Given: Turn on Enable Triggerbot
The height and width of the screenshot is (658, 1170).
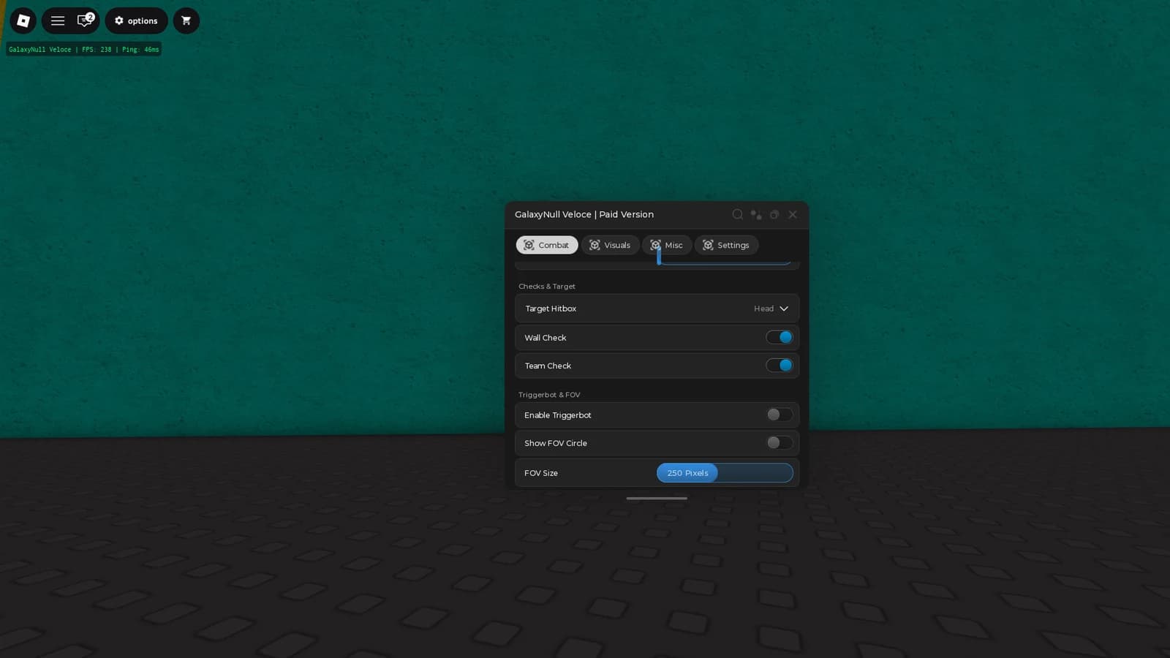Looking at the screenshot, I should (780, 415).
